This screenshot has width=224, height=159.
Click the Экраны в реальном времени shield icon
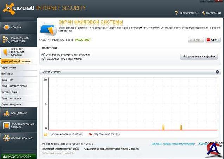point(6,53)
